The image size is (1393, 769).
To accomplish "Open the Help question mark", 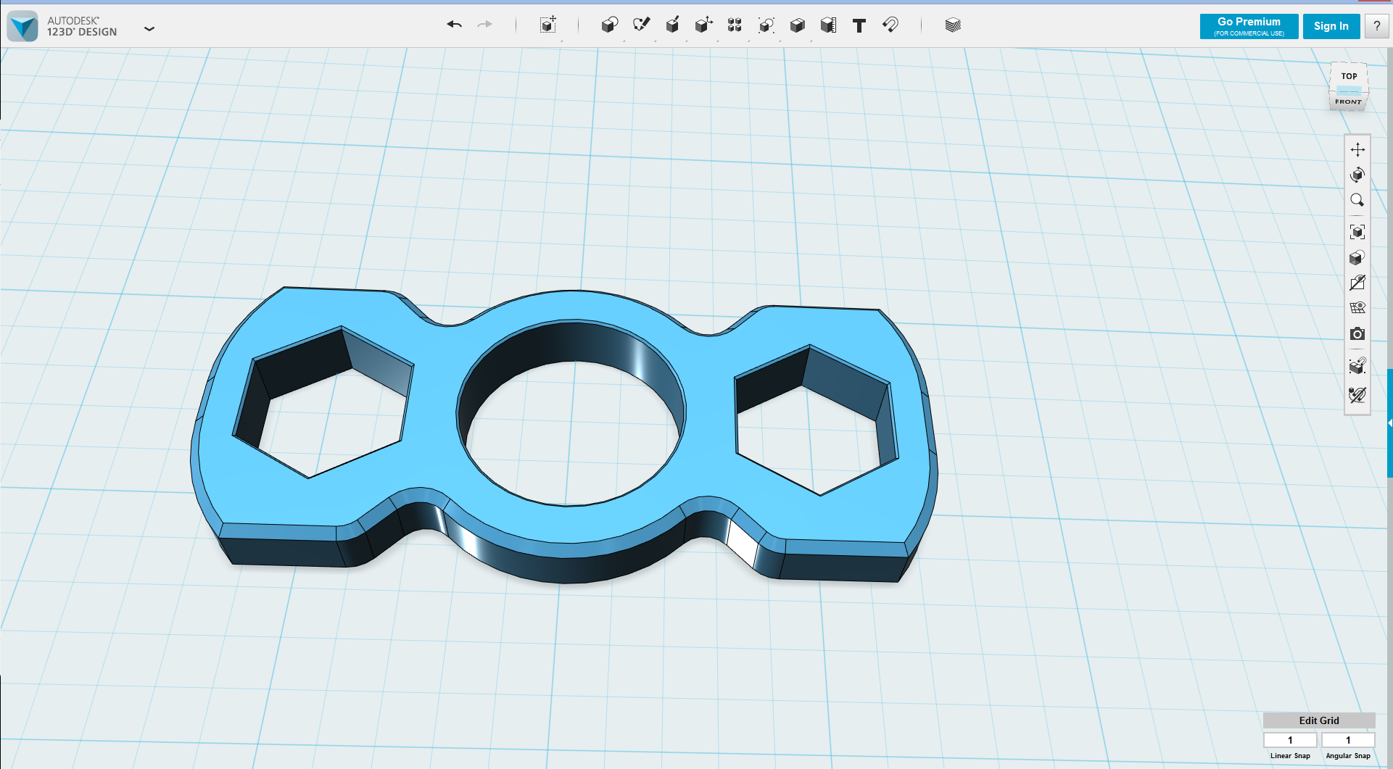I will click(1376, 26).
